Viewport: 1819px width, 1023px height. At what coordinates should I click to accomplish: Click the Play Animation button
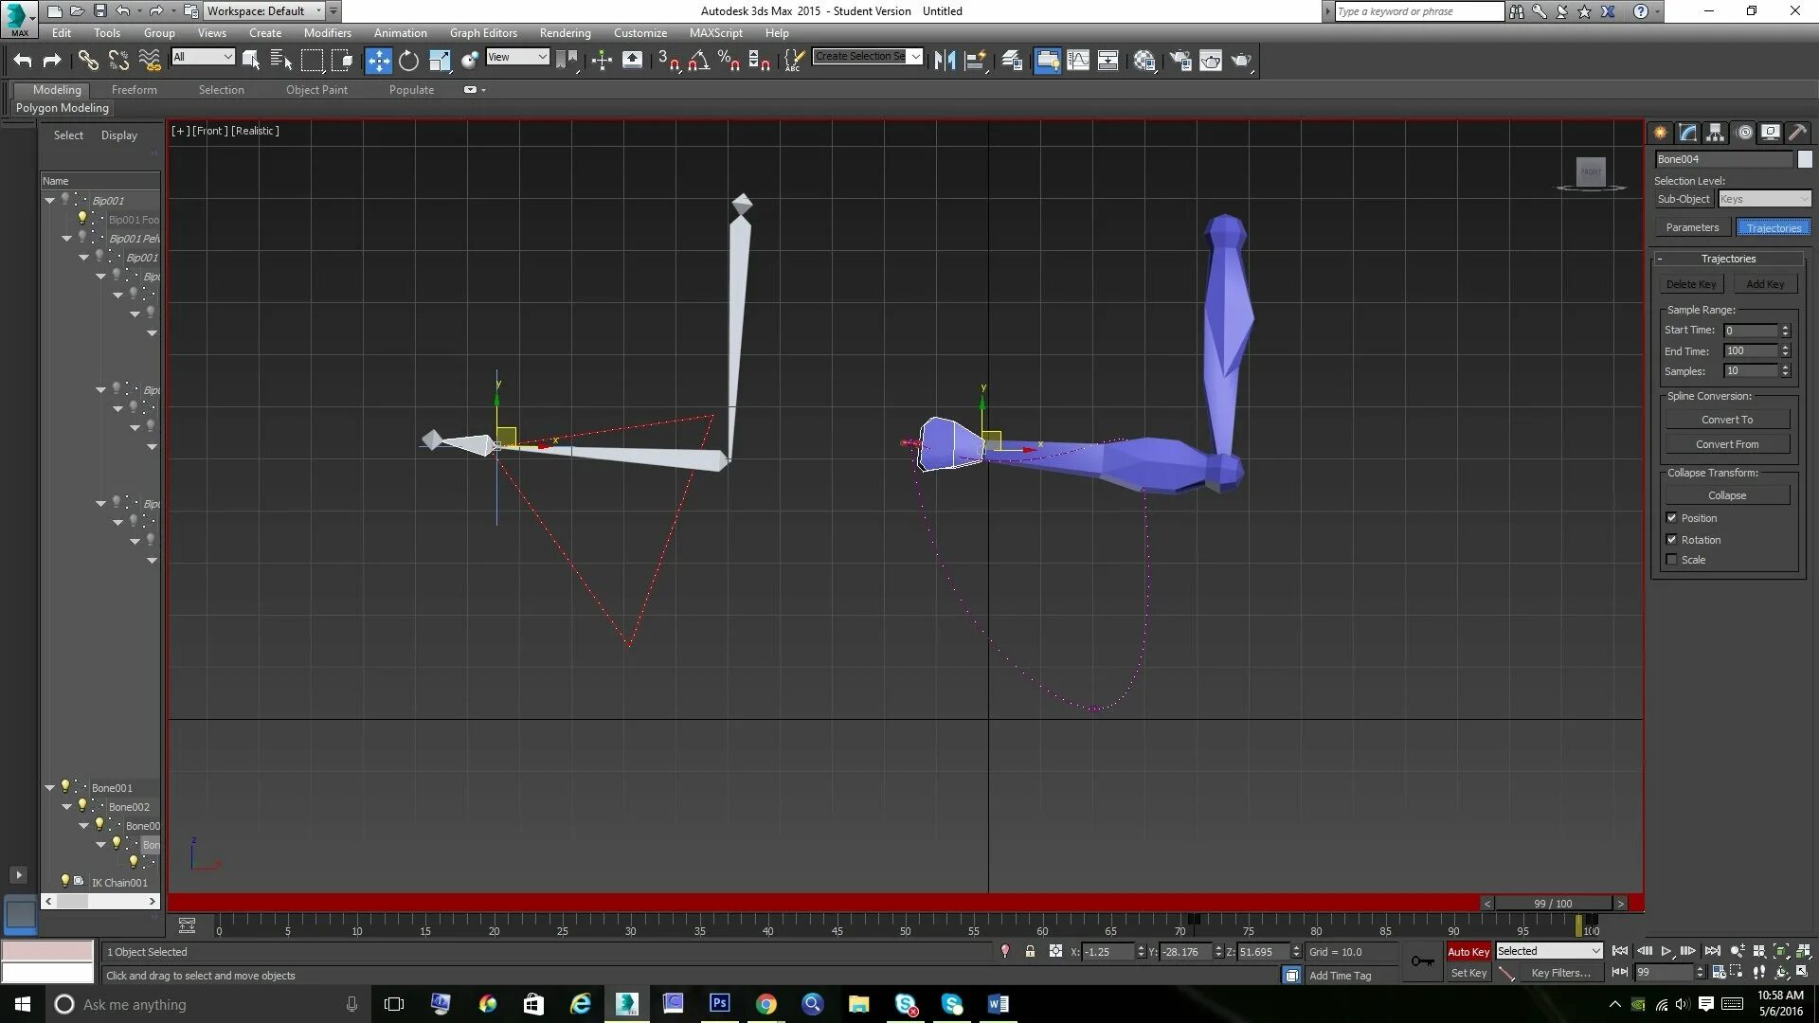[1666, 951]
